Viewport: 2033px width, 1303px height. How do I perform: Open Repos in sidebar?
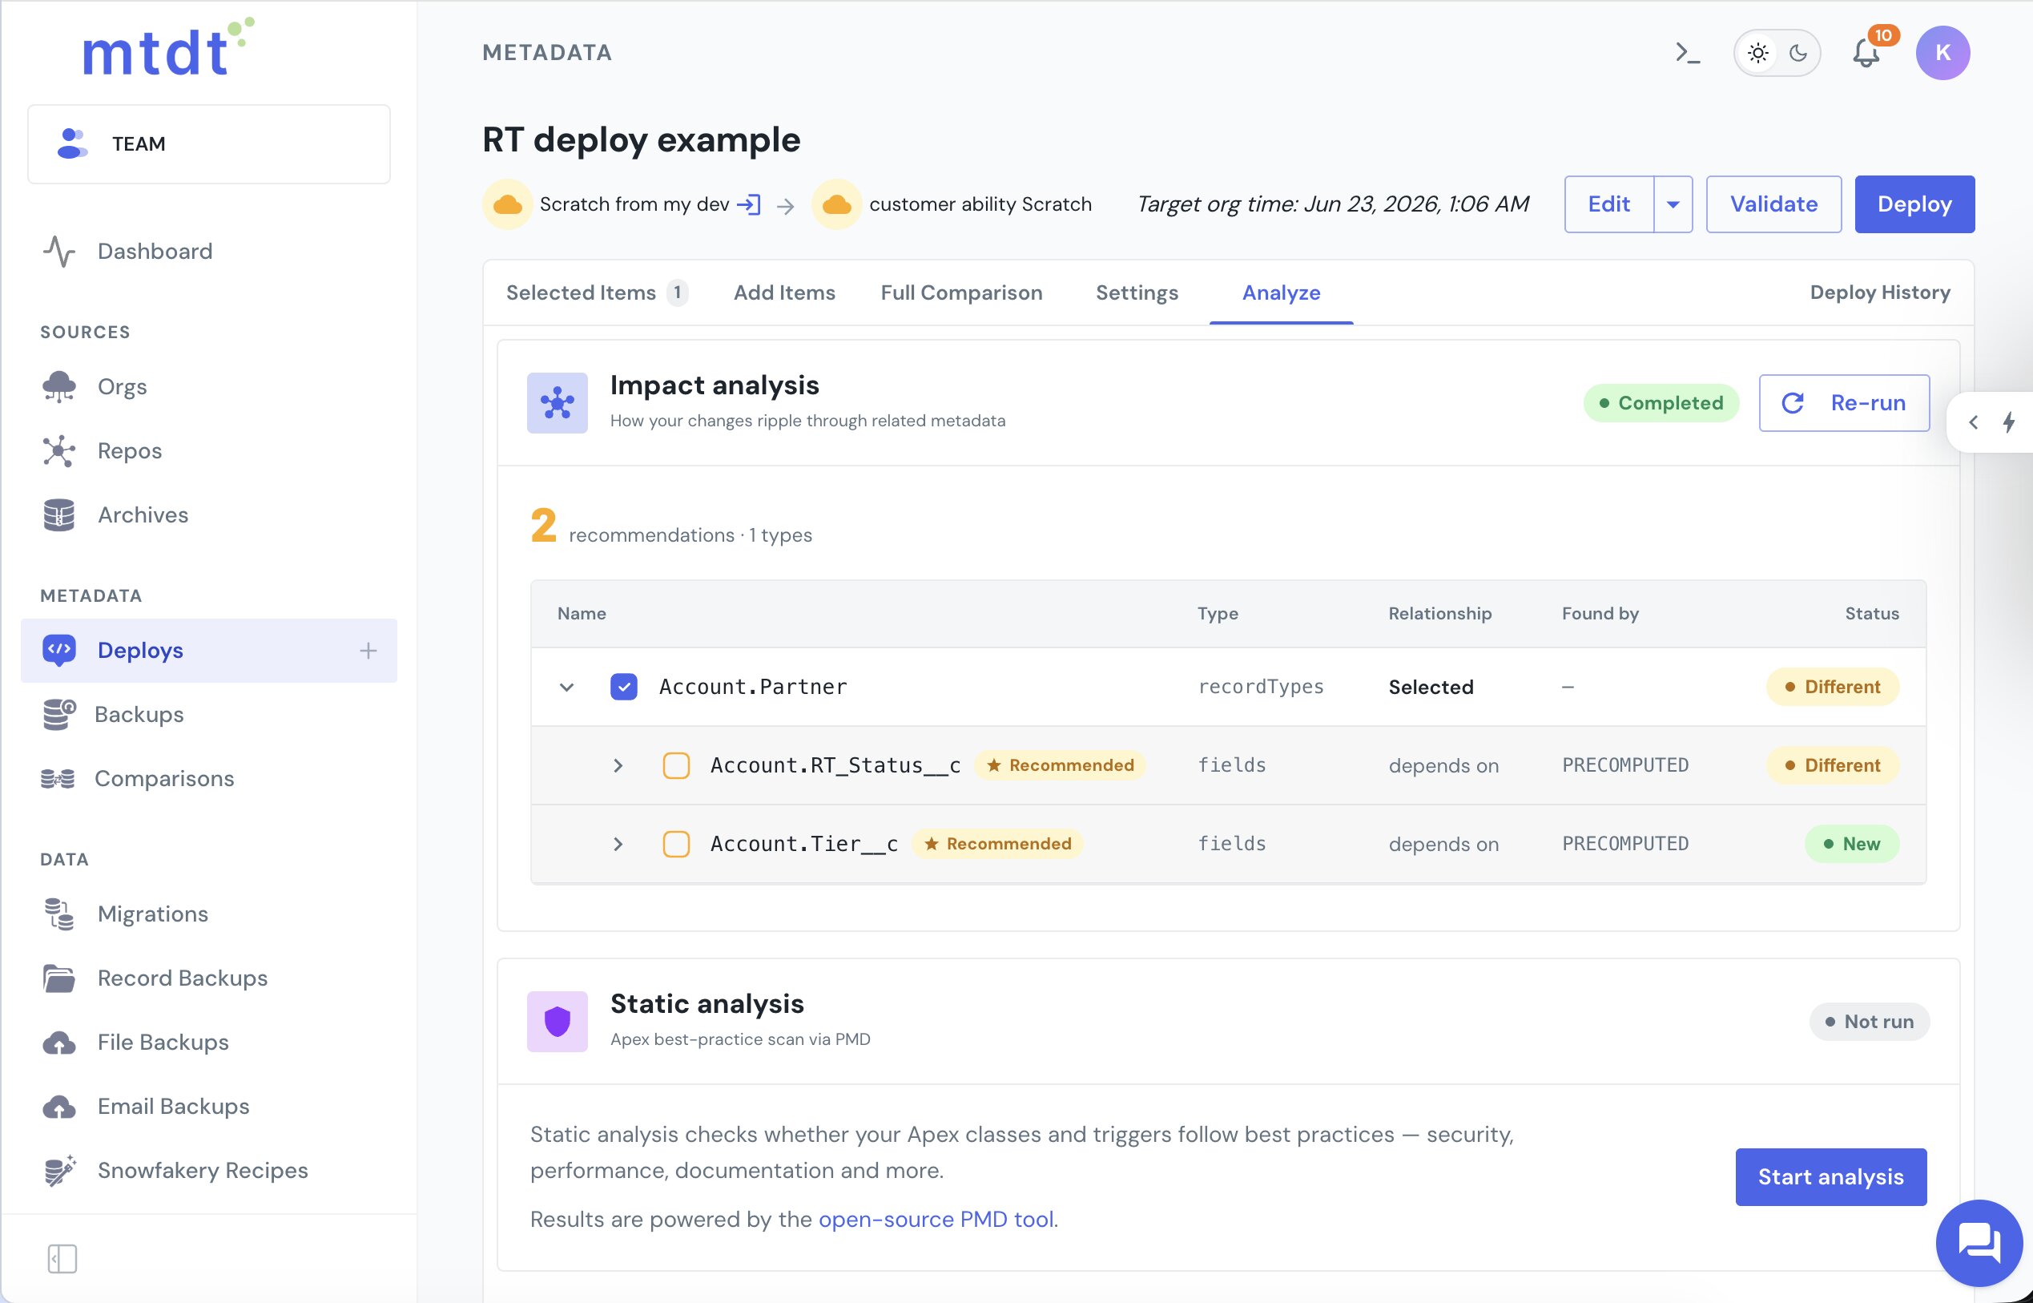click(130, 451)
